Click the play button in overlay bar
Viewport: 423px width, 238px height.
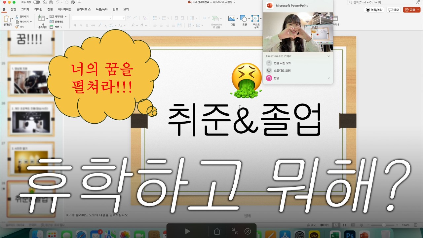(x=187, y=231)
